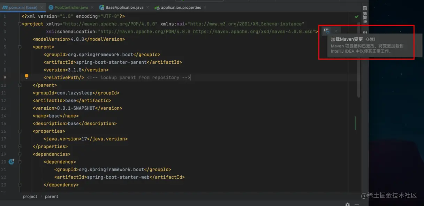Click the green inspection checkmark indicator

coord(356,16)
